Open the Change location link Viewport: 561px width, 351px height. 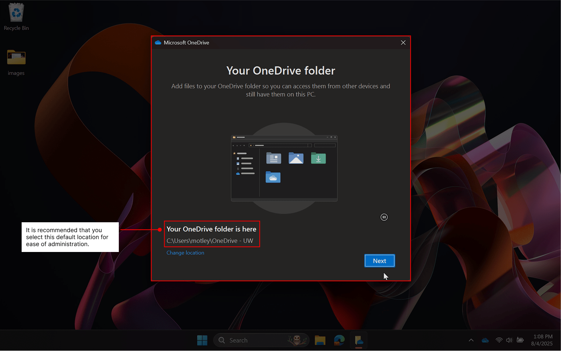tap(185, 253)
